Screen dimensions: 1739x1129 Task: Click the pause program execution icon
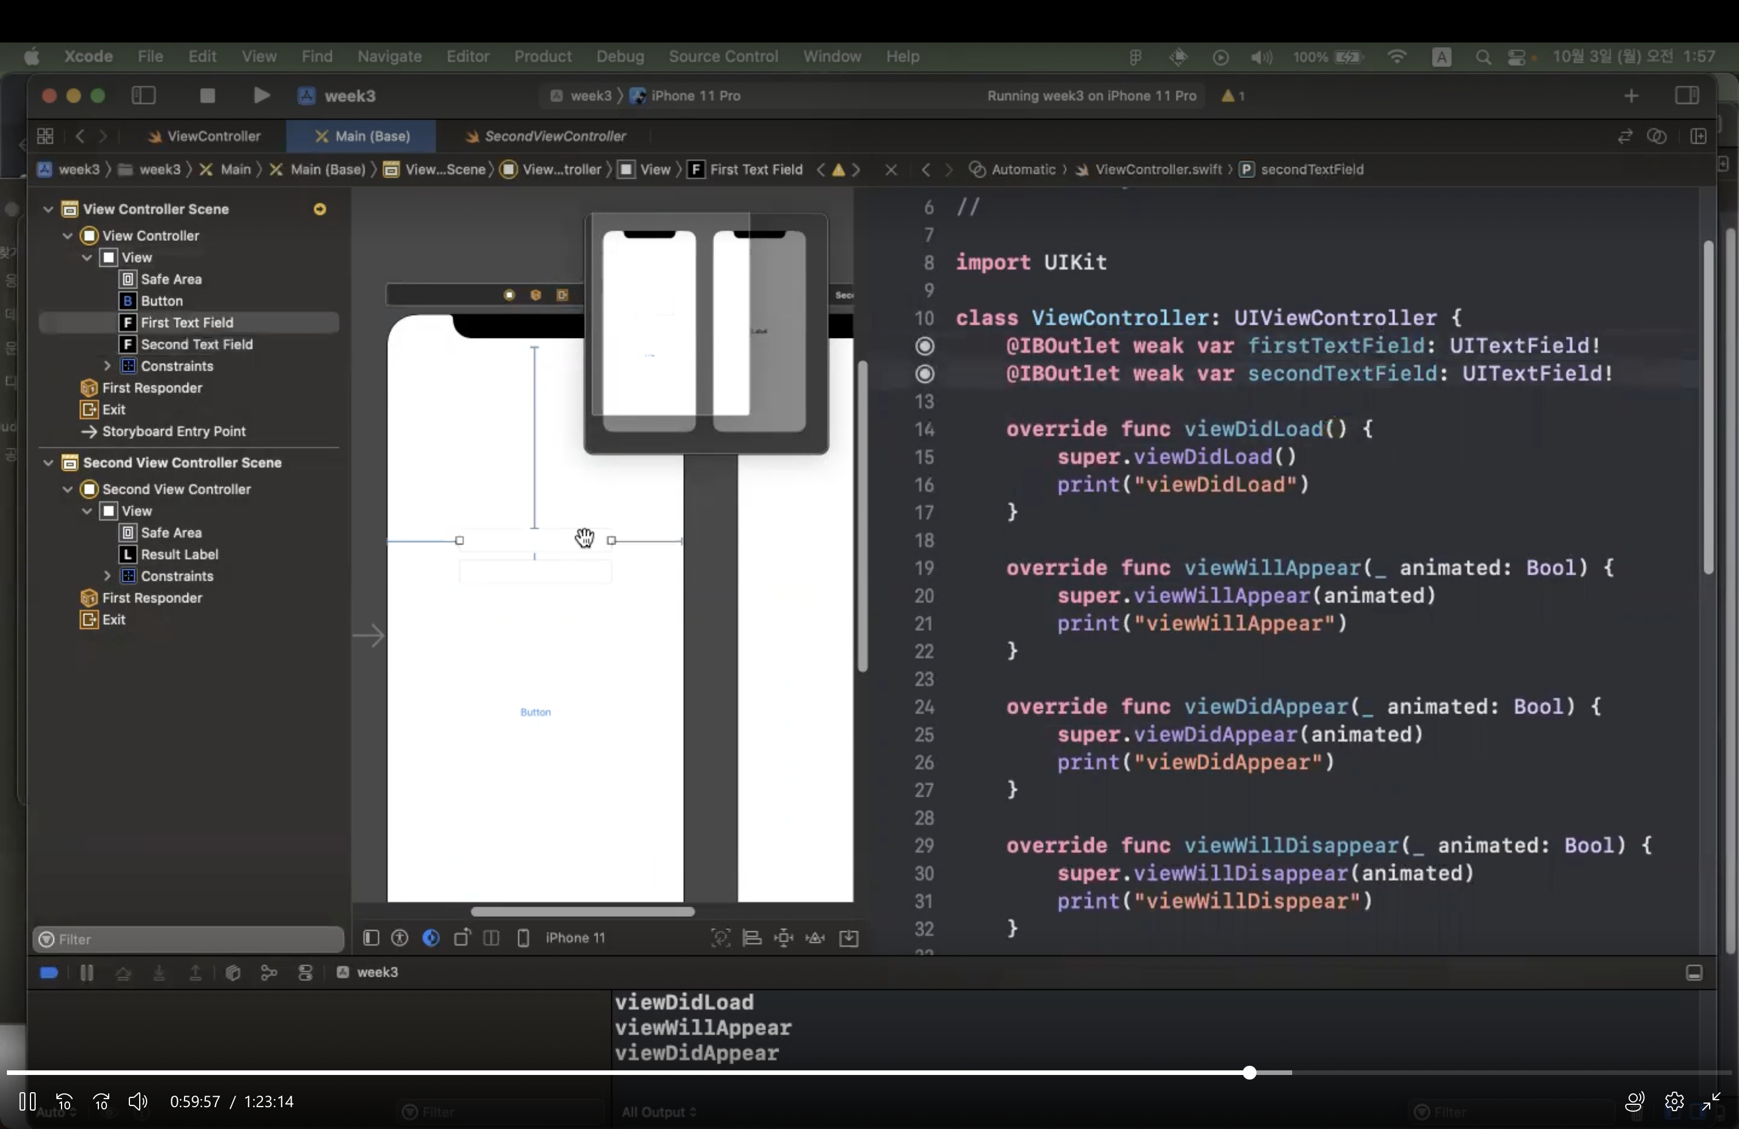coord(86,973)
